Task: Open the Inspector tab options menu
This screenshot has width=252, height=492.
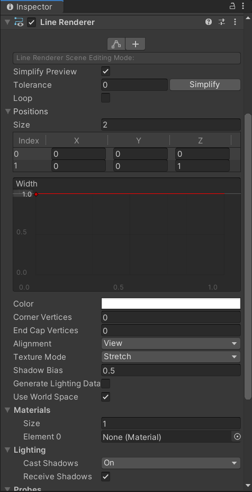Action: (243, 6)
